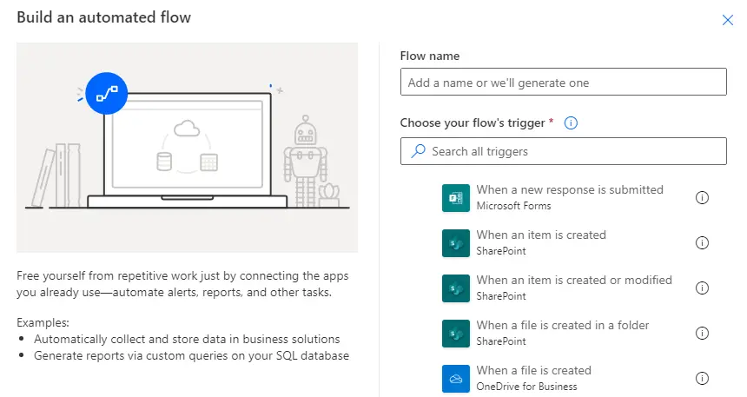
Task: Show info for OneDrive When a file is created
Action: click(x=702, y=378)
